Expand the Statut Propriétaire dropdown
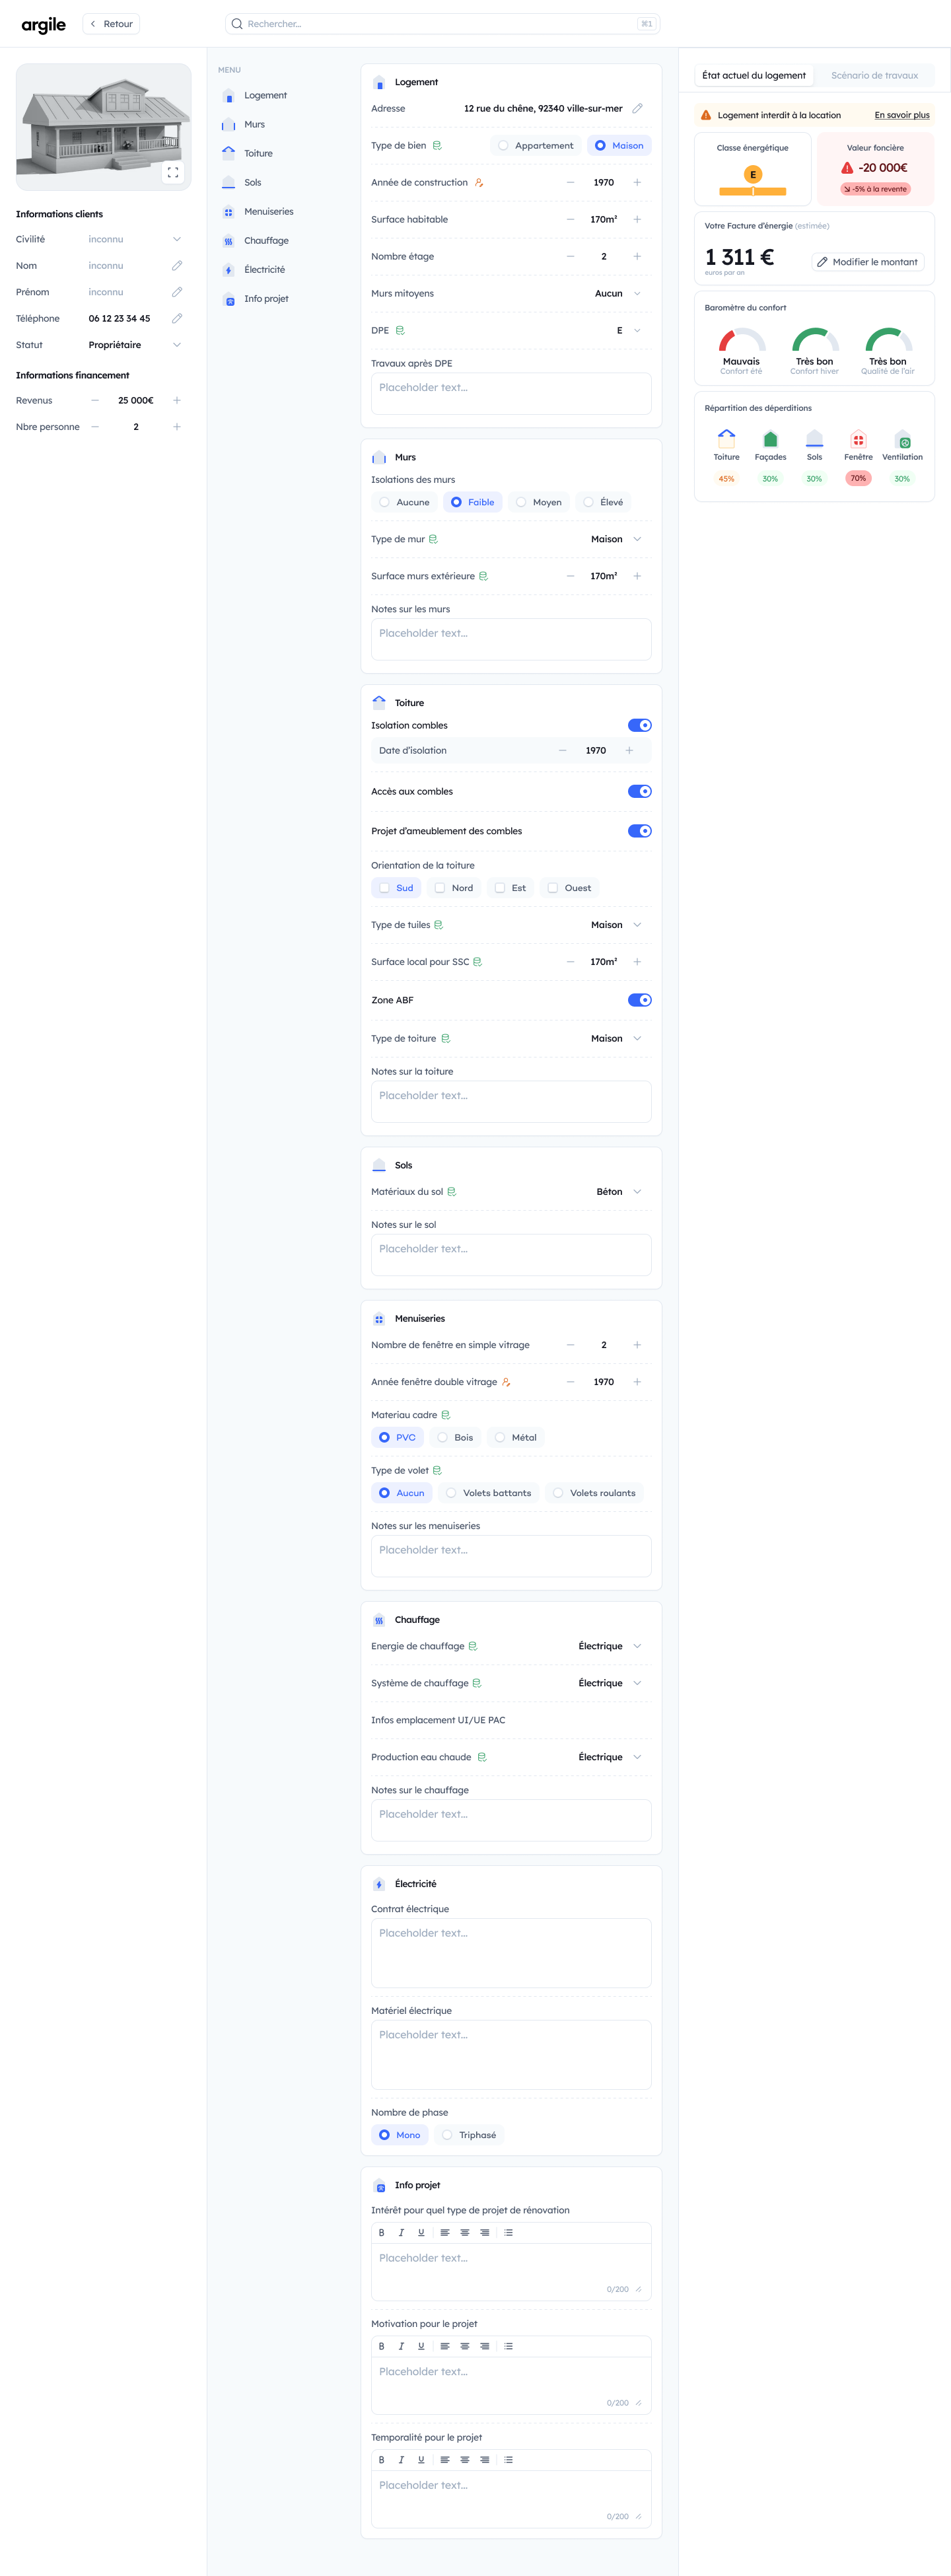951x2576 pixels. (177, 345)
